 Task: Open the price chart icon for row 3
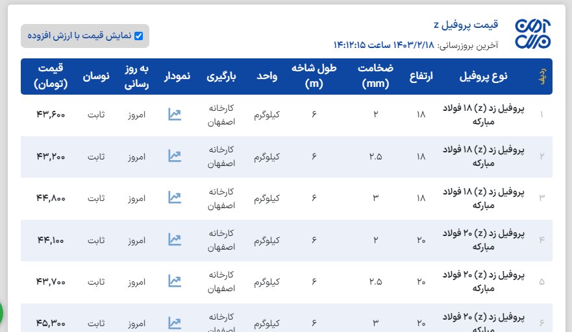pos(174,198)
